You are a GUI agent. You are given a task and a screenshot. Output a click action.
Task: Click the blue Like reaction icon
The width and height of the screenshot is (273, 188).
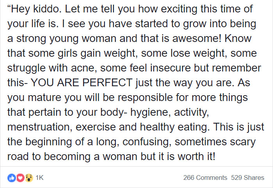click(11, 177)
